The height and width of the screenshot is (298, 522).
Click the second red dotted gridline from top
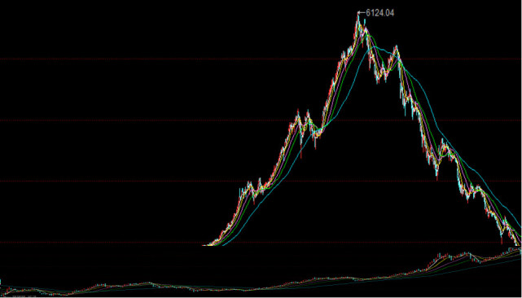(261, 121)
